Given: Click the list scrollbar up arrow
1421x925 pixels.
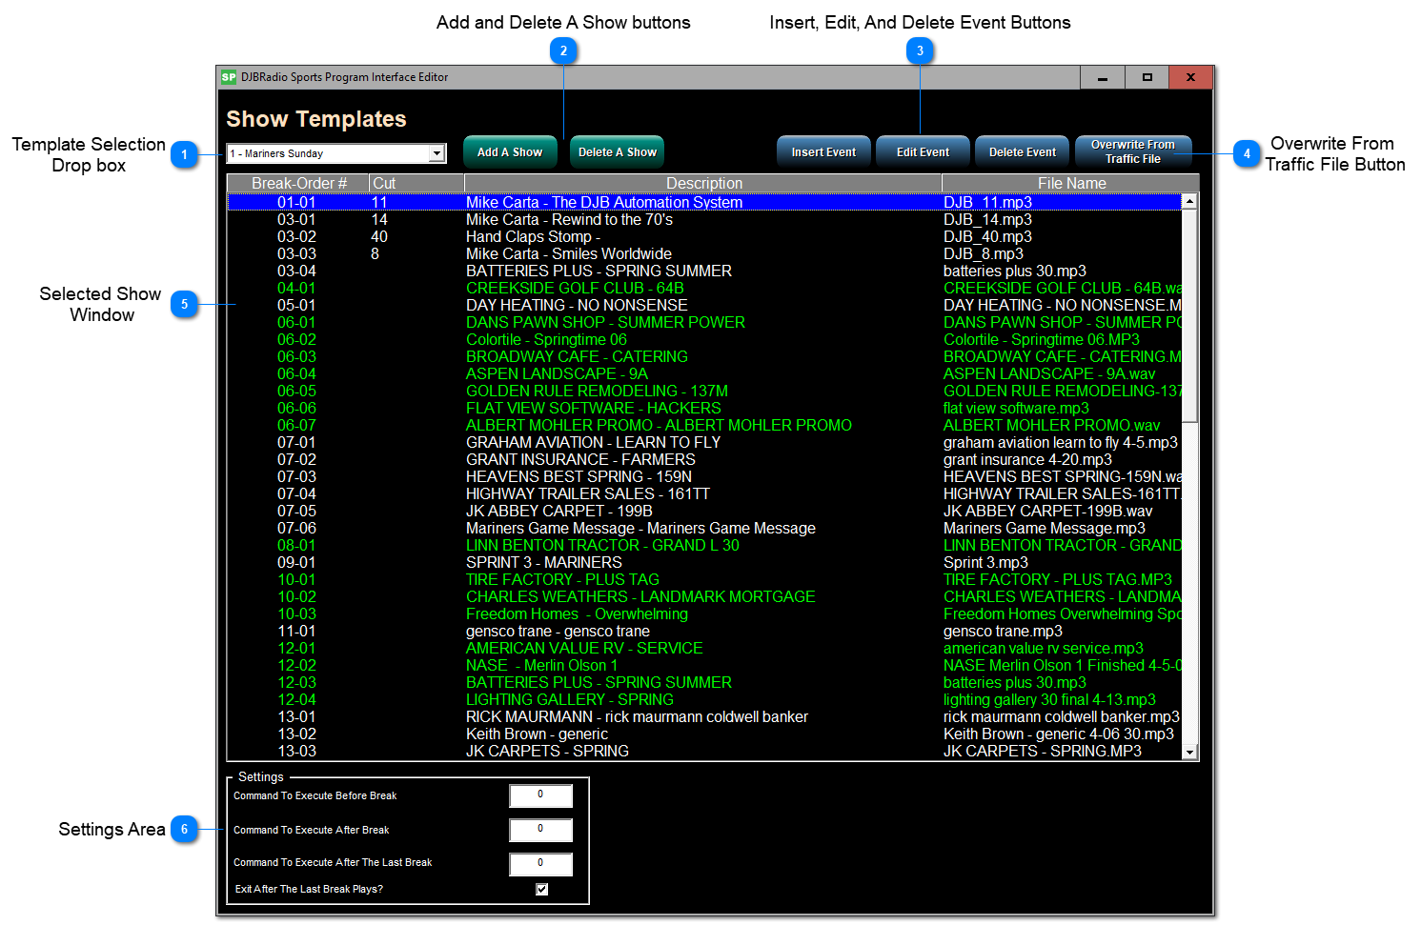Looking at the screenshot, I should pyautogui.click(x=1189, y=202).
